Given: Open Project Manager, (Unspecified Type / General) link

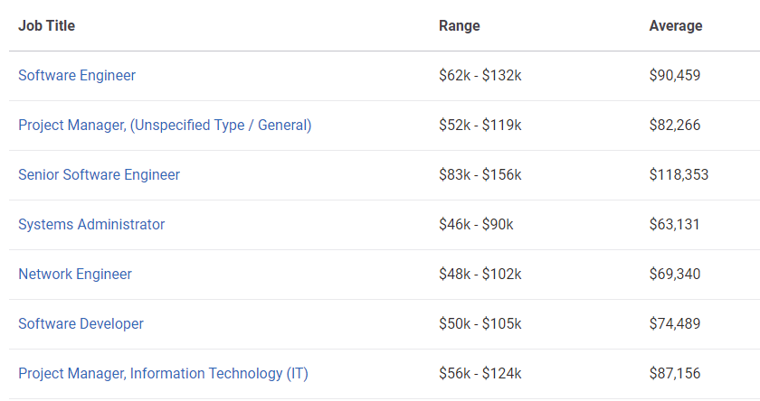Looking at the screenshot, I should 165,126.
